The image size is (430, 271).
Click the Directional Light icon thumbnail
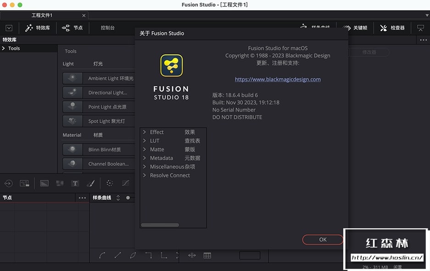(x=73, y=92)
